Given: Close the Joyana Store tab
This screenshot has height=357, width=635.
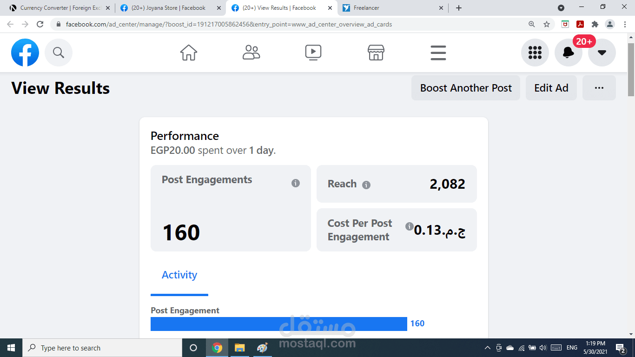Looking at the screenshot, I should pyautogui.click(x=219, y=8).
